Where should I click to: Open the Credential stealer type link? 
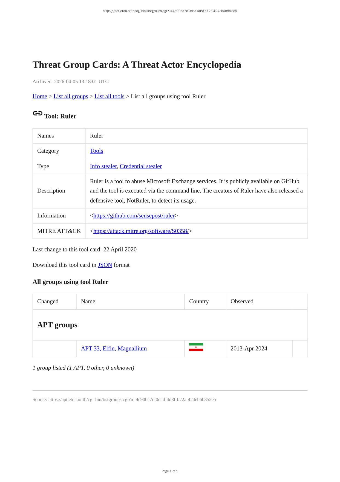tap(141, 166)
